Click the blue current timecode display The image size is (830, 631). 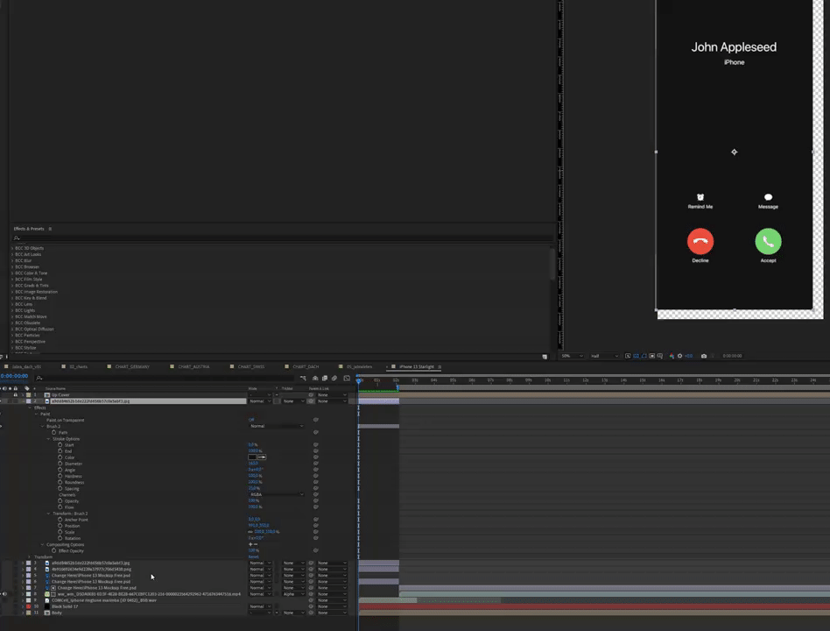(14, 376)
